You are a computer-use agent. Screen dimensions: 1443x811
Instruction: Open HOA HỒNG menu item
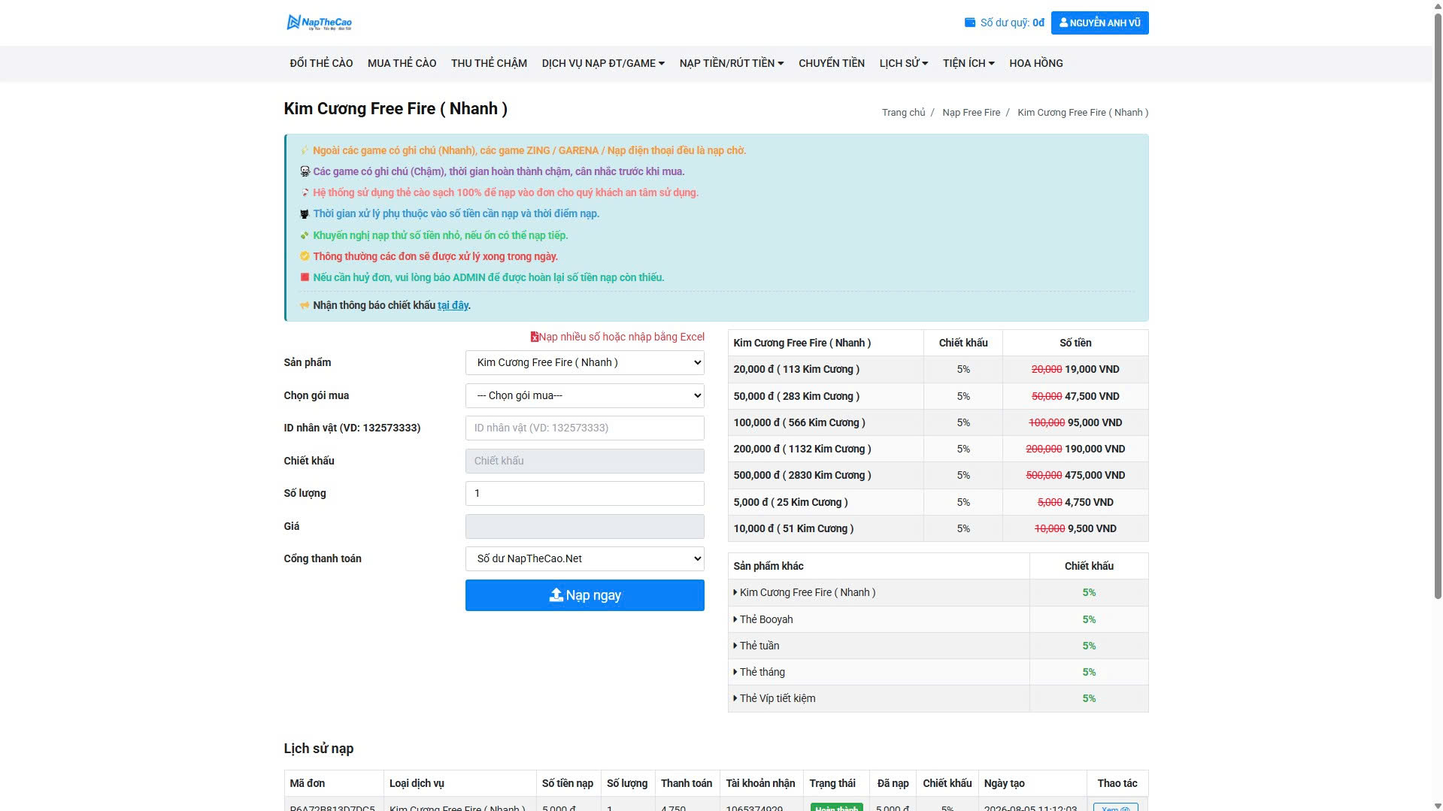1035,63
